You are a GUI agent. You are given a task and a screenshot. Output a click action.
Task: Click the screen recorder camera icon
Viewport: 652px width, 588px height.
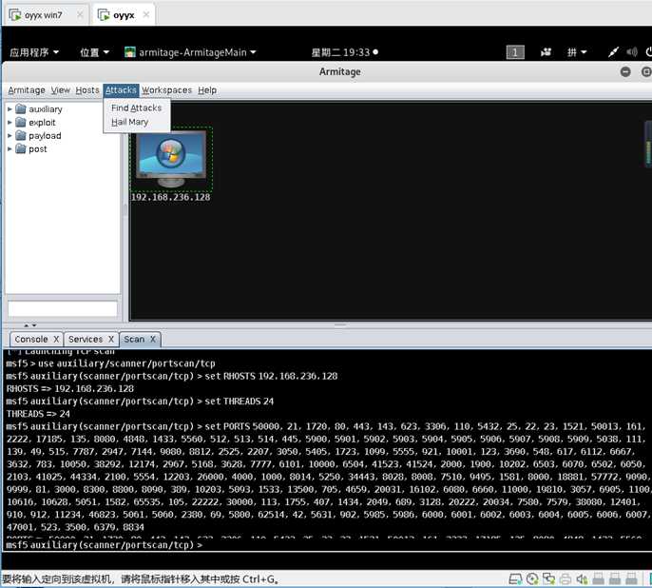pyautogui.click(x=546, y=52)
